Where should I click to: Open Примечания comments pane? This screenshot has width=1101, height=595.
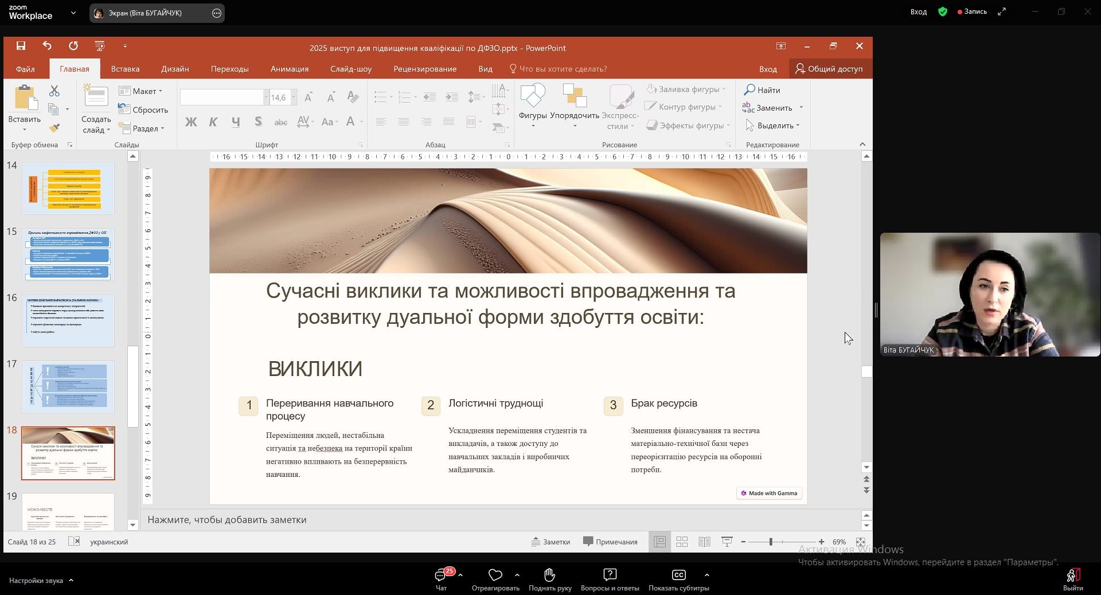click(x=610, y=542)
